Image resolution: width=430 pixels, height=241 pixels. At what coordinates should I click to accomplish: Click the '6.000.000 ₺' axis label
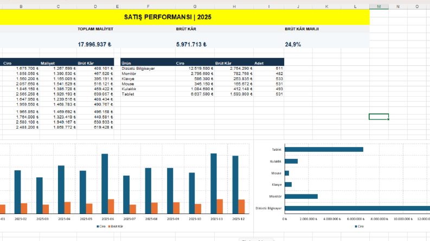[356, 219]
